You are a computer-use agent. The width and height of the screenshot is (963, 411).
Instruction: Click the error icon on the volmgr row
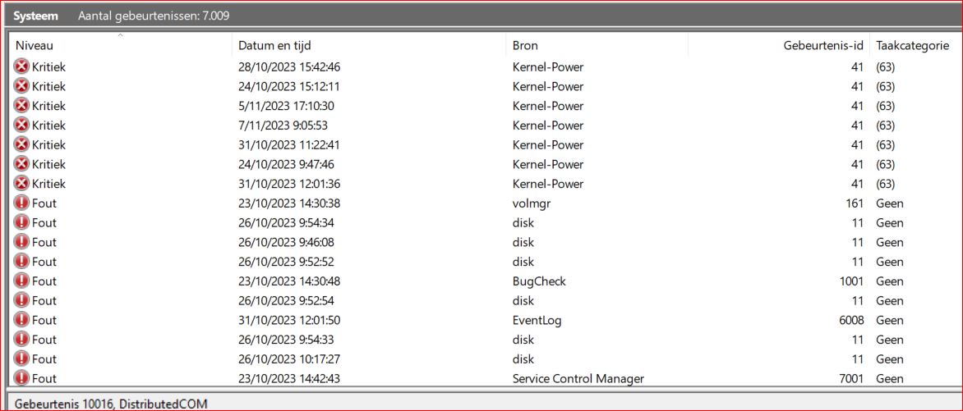21,203
